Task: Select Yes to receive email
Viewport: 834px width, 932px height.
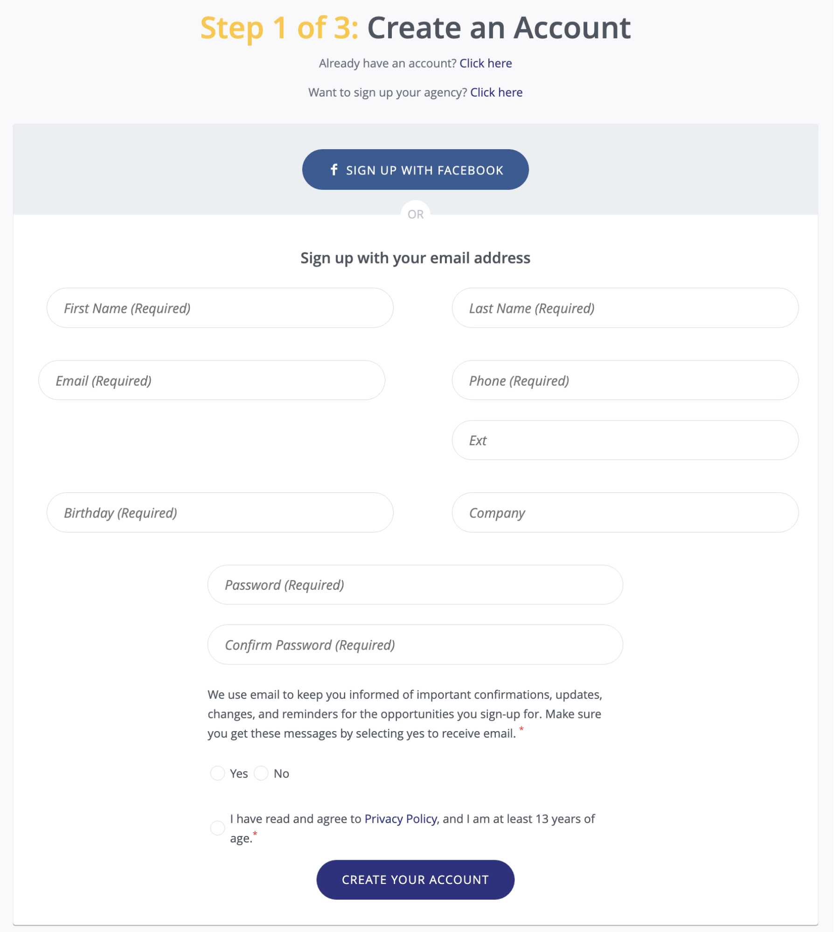Action: (217, 773)
